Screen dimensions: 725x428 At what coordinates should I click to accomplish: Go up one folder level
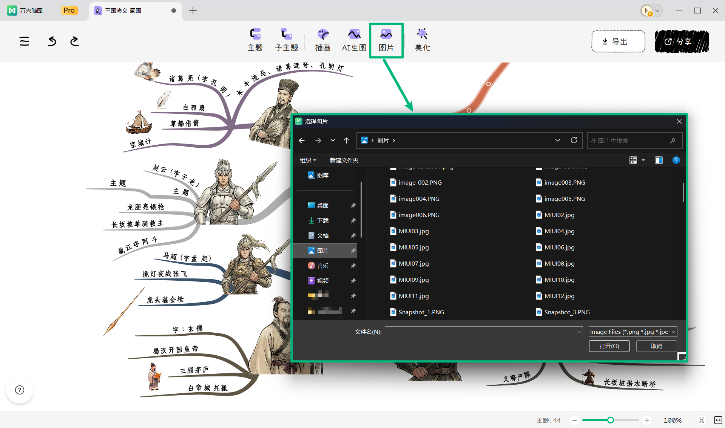click(347, 141)
